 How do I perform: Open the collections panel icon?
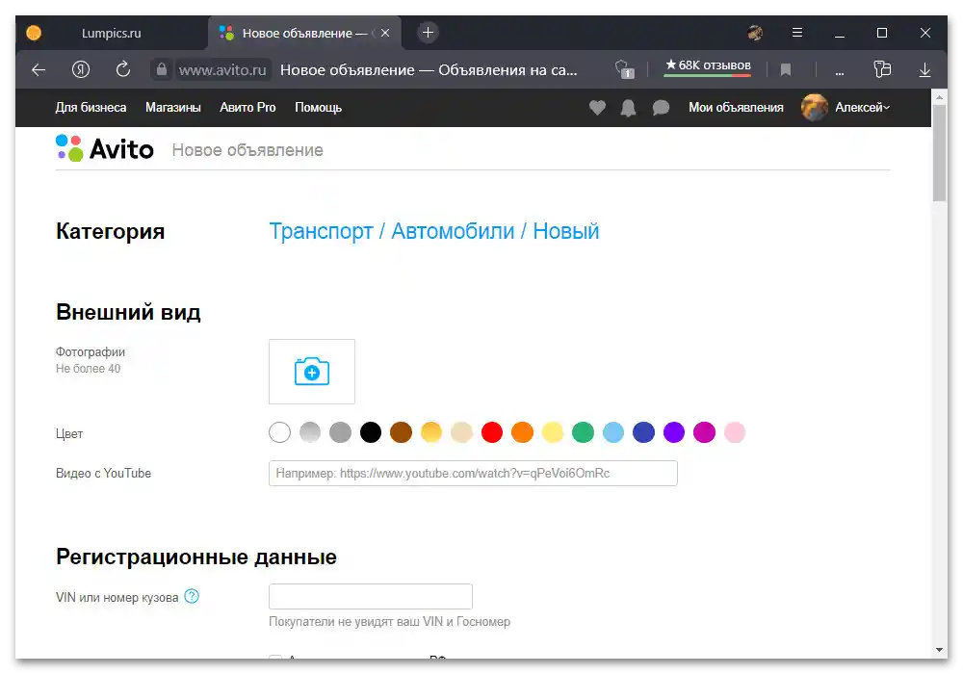coord(882,69)
